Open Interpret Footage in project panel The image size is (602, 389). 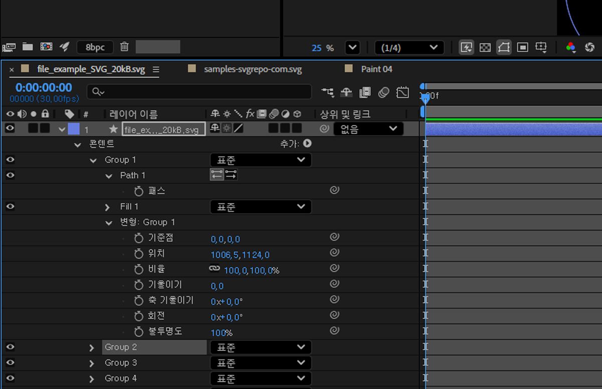point(9,47)
